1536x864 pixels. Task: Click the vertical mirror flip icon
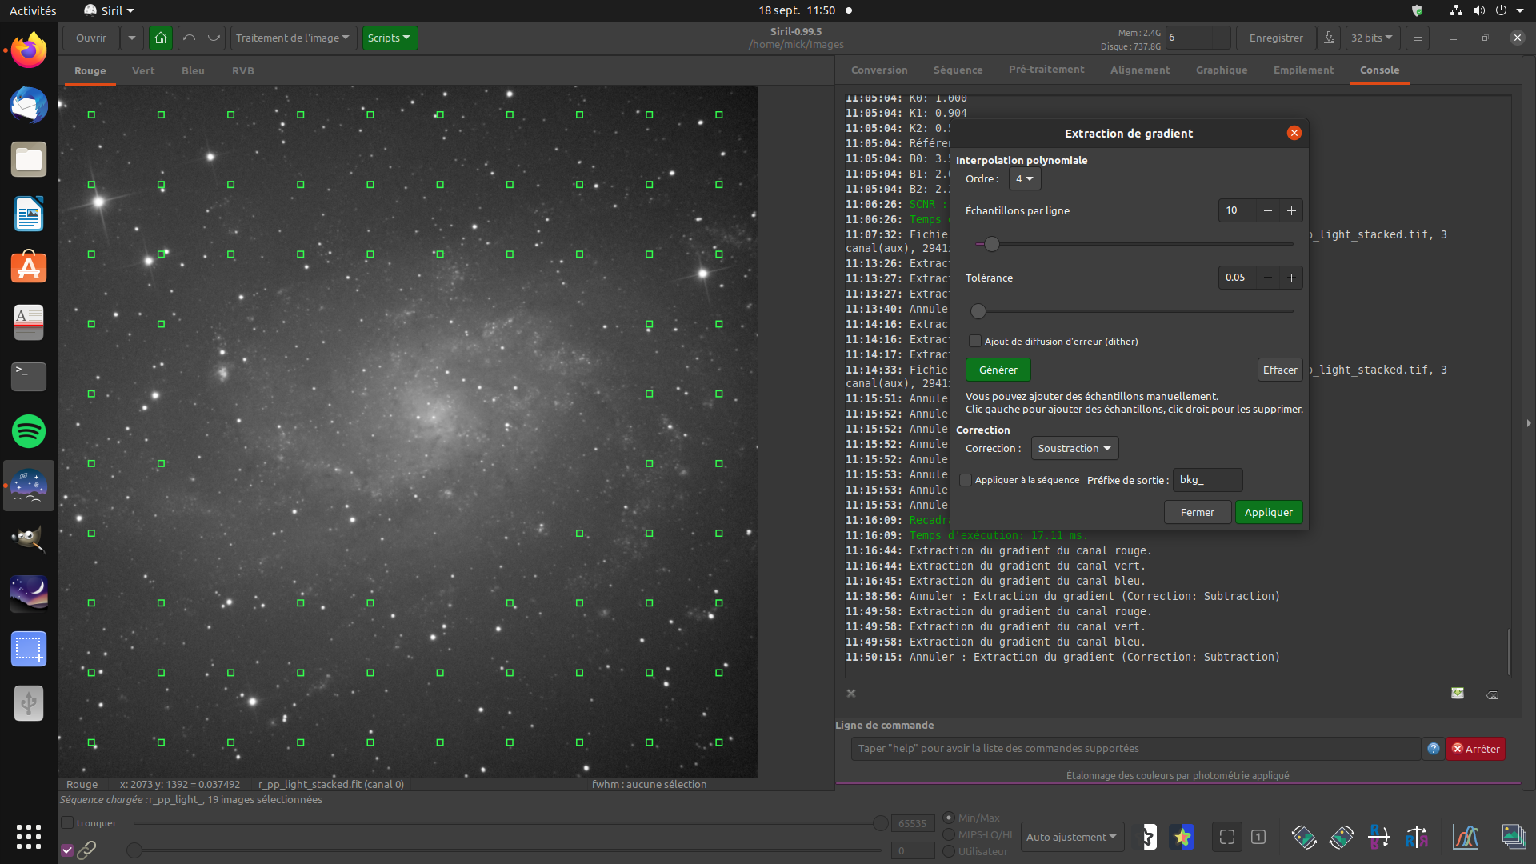[x=1378, y=837]
